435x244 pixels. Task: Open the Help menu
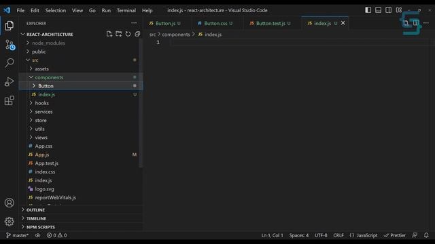coord(147,11)
